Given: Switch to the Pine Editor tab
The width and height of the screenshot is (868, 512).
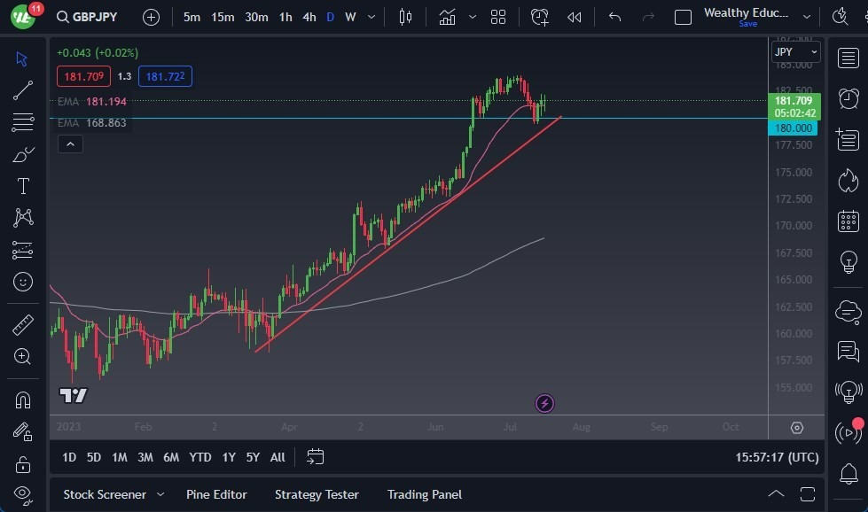Looking at the screenshot, I should [x=217, y=494].
